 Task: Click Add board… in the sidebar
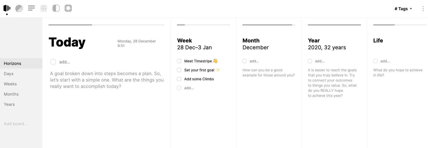click(x=16, y=124)
